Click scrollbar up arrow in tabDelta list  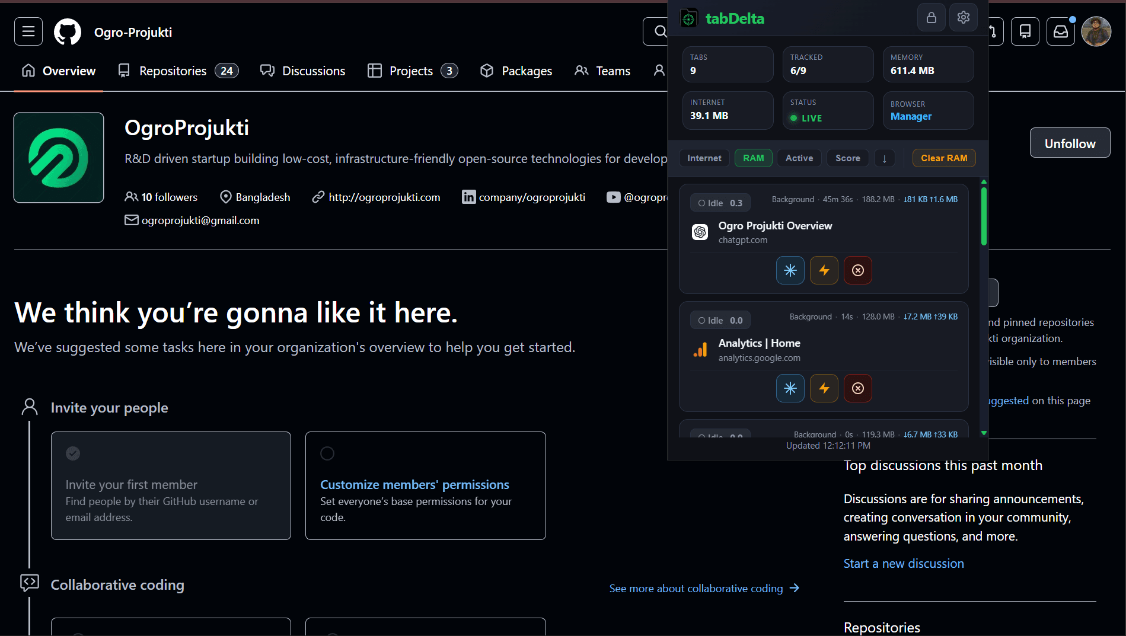(984, 181)
